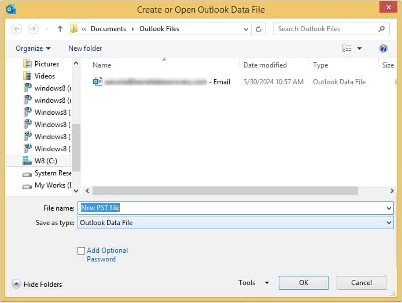
Task: Open the Tools menu
Action: tap(246, 283)
